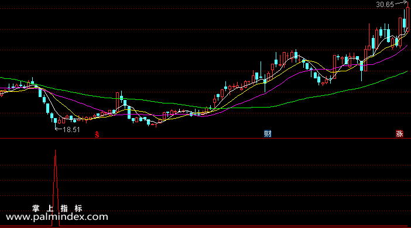Click the 掌上指标 watermark text
This screenshot has height=228, width=411.
click(57, 208)
